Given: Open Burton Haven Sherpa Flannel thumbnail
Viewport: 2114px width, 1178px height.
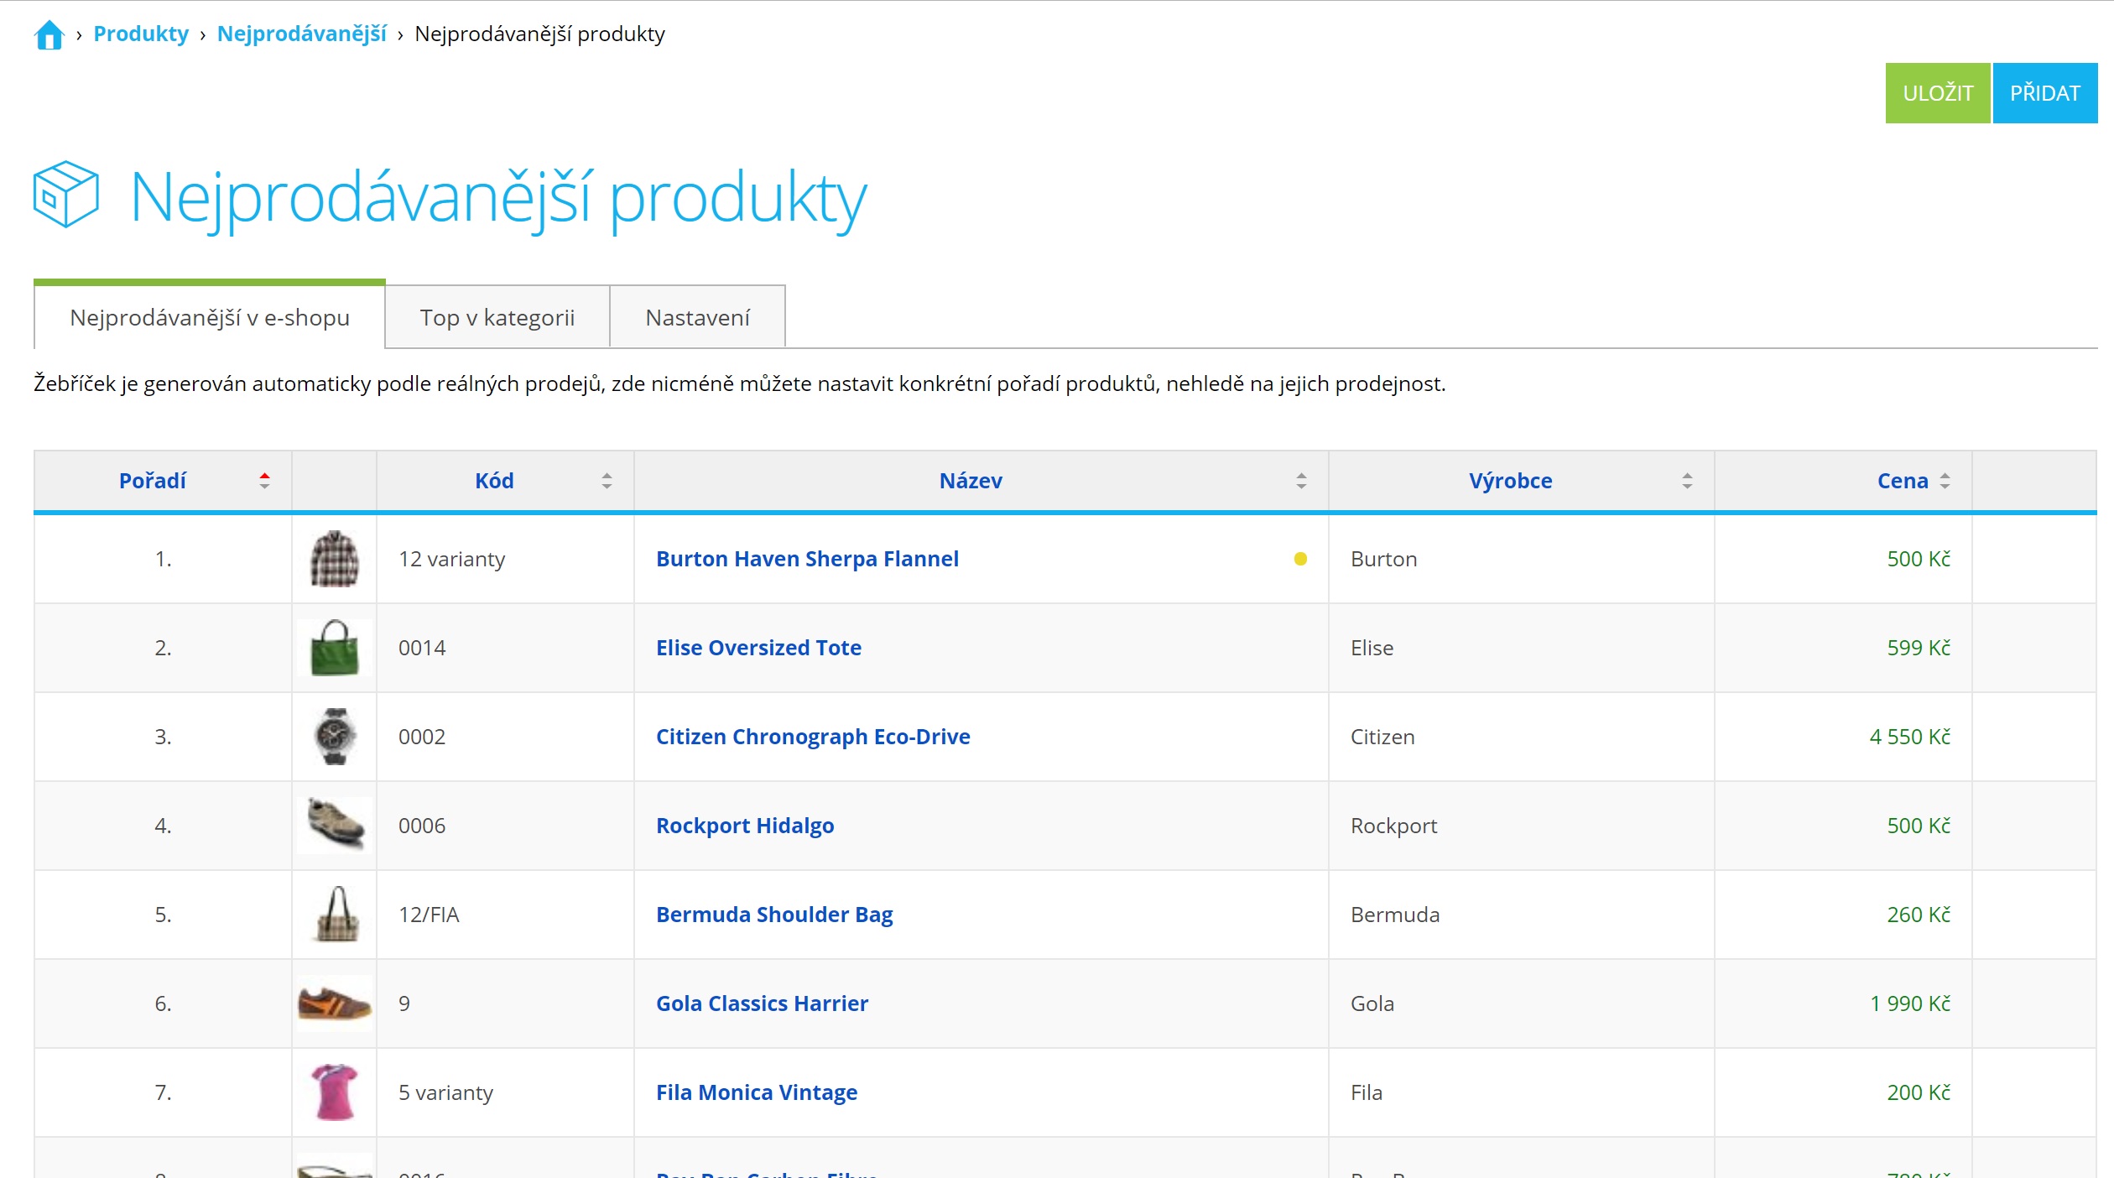Looking at the screenshot, I should [x=334, y=559].
